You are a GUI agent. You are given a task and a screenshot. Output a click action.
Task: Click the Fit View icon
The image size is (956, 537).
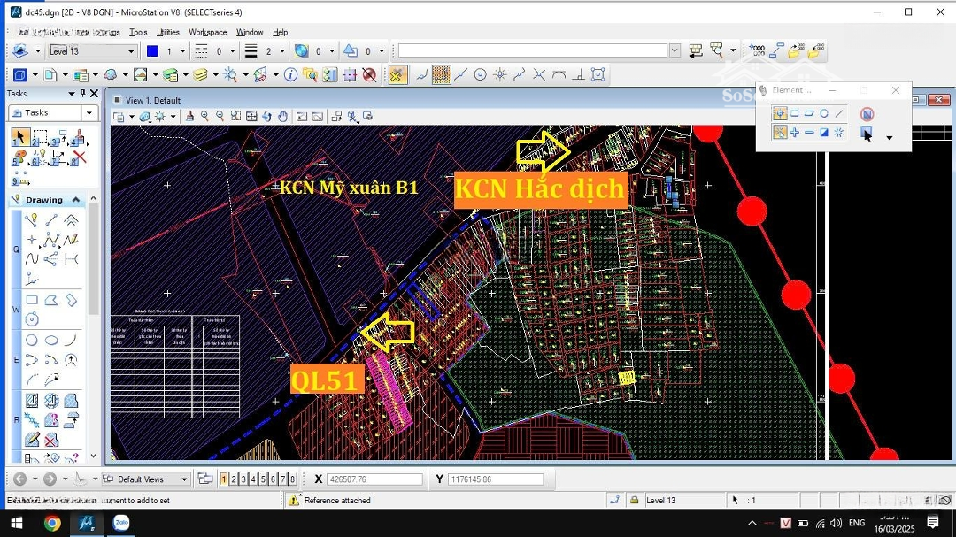[x=251, y=117]
